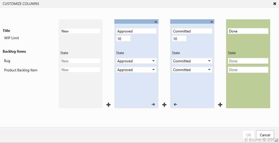Image resolution: width=279 pixels, height=143 pixels.
Task: Remove the Approved column with its X icon
Action: click(156, 22)
